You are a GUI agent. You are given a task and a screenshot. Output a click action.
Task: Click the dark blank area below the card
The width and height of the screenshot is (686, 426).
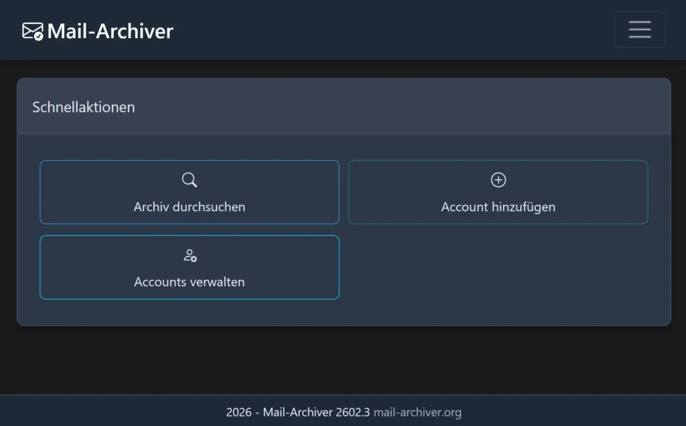pyautogui.click(x=343, y=360)
